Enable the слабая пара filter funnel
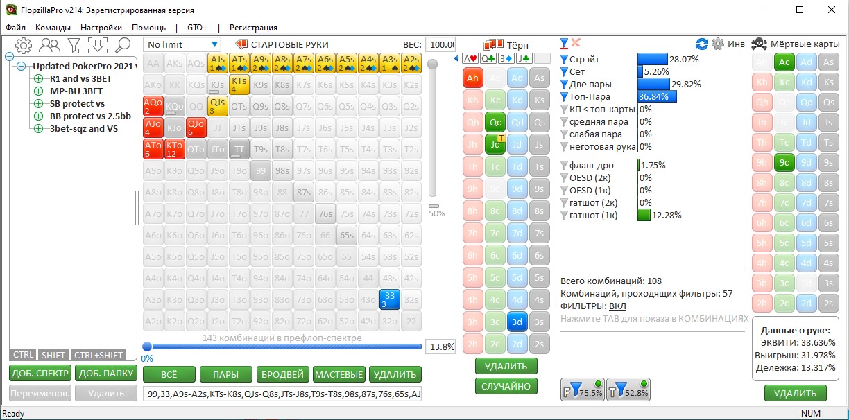 click(564, 134)
